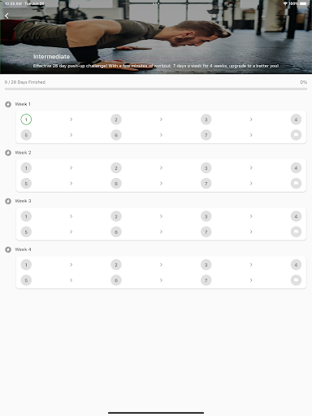Choose day 4 of Week 3
Screen dimensions: 312x416
point(296,216)
